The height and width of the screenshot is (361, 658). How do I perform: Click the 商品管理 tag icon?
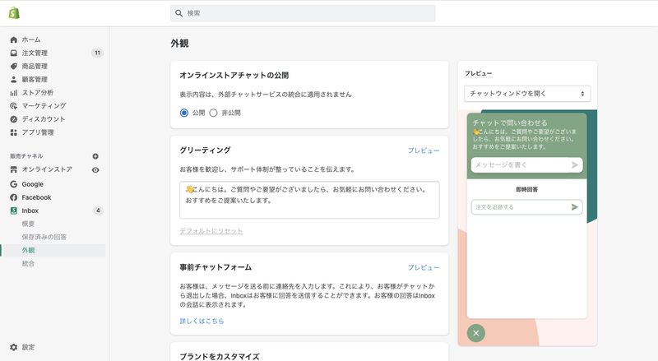[x=14, y=67]
